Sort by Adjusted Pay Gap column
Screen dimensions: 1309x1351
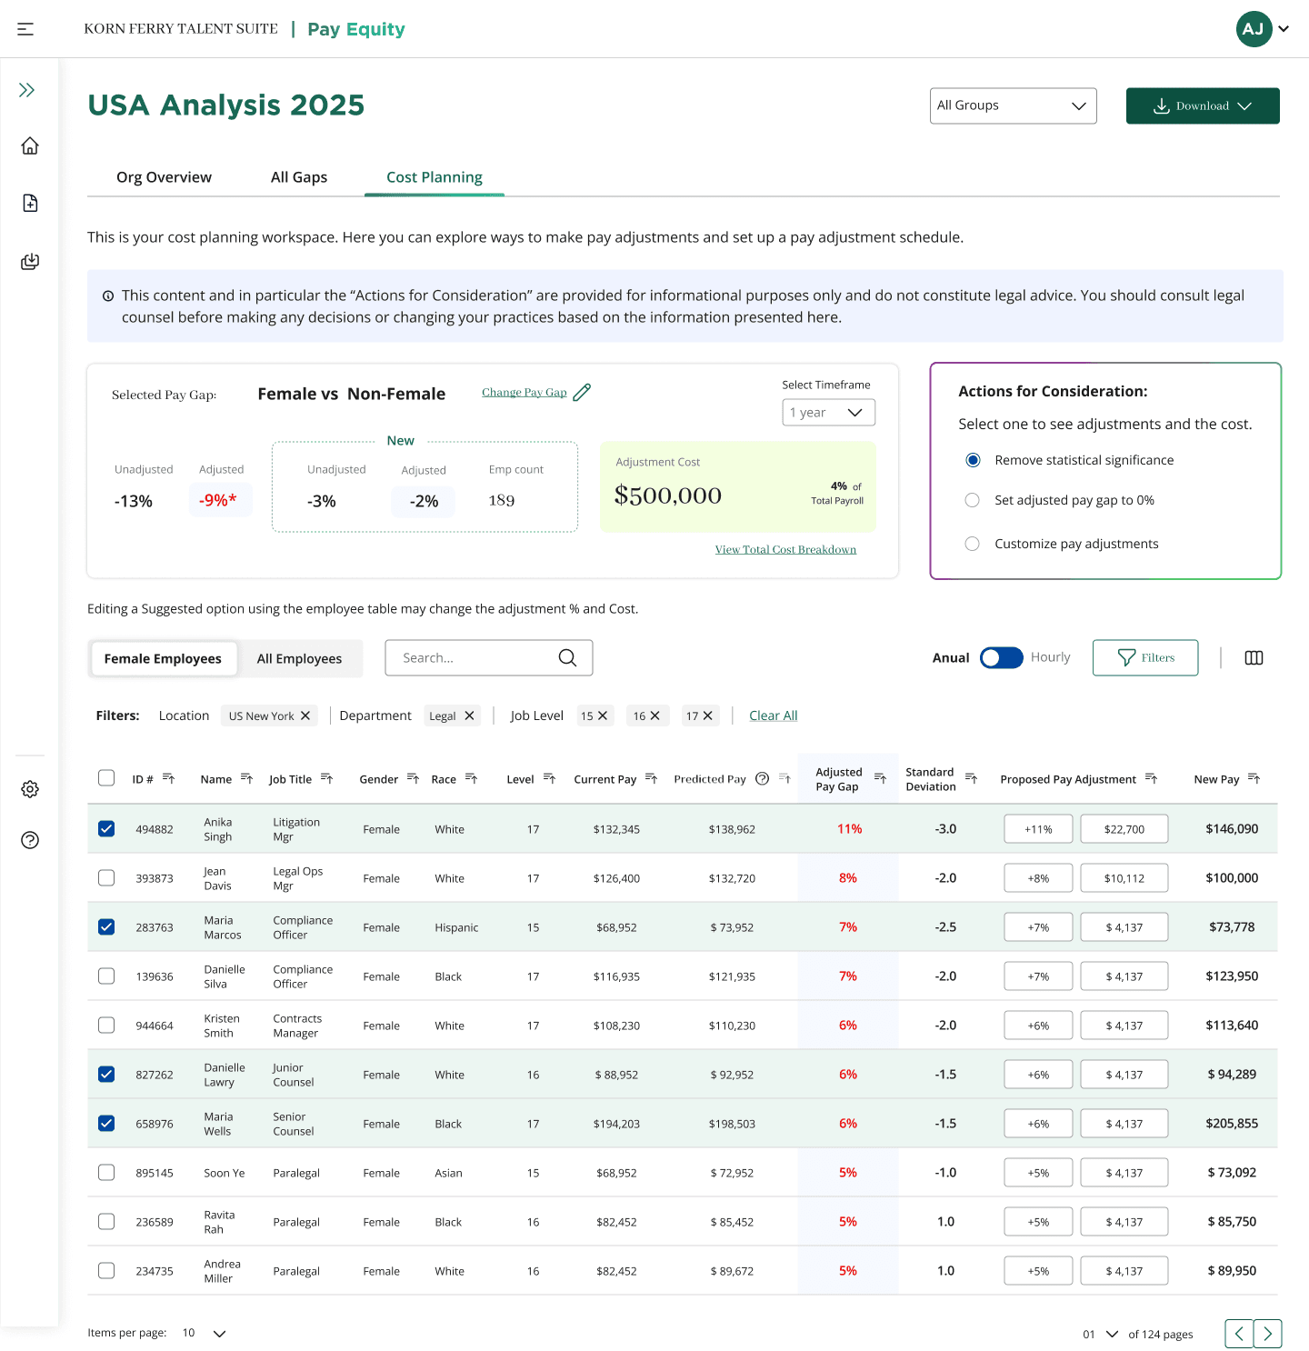(x=880, y=778)
